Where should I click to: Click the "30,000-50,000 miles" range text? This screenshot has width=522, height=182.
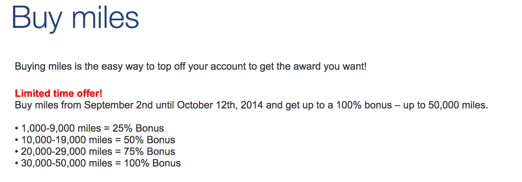point(64,163)
